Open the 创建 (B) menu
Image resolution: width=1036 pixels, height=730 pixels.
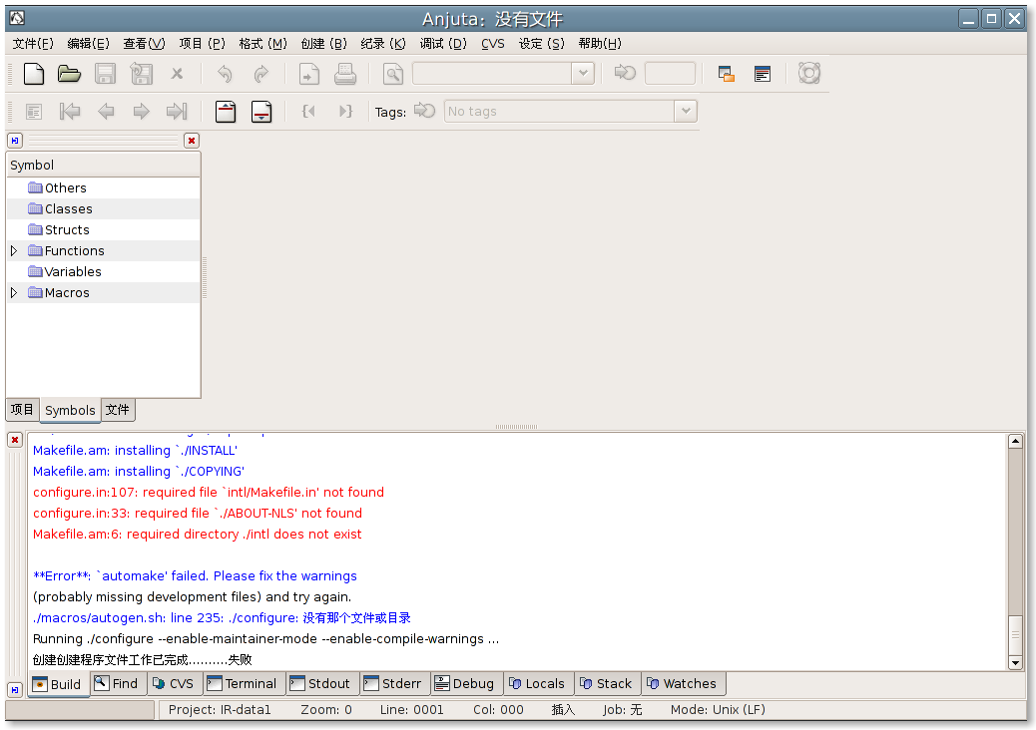click(x=323, y=44)
